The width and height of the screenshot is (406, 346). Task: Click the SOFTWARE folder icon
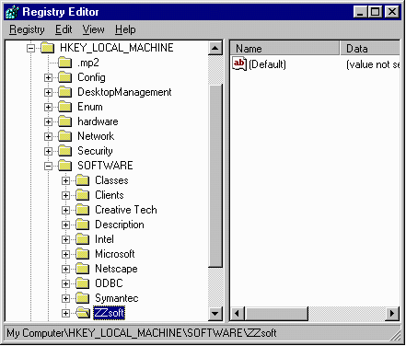tap(65, 166)
